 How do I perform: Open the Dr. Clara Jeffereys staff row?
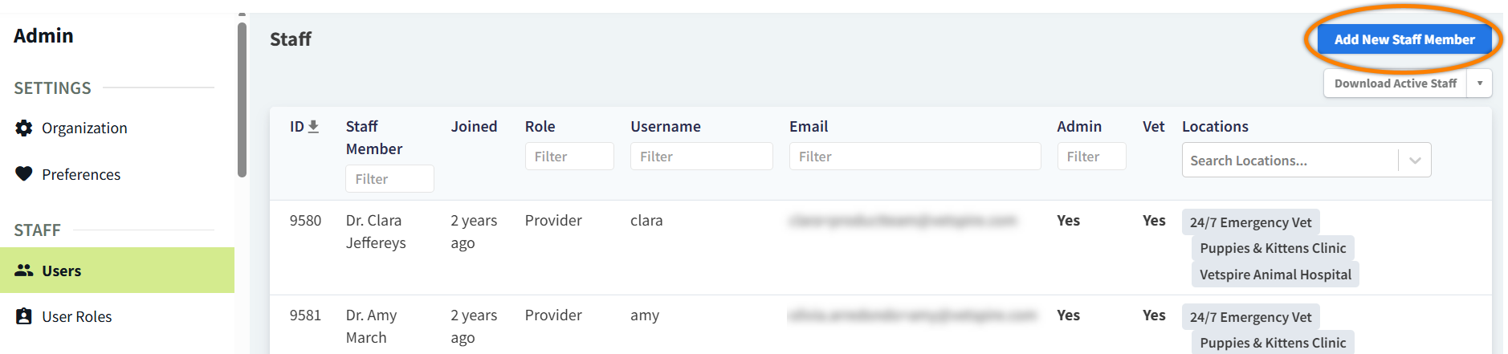click(x=880, y=247)
